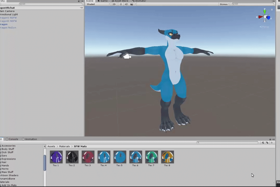
Task: Click the blue Z axis cone on gizmo
Action: tap(269, 18)
